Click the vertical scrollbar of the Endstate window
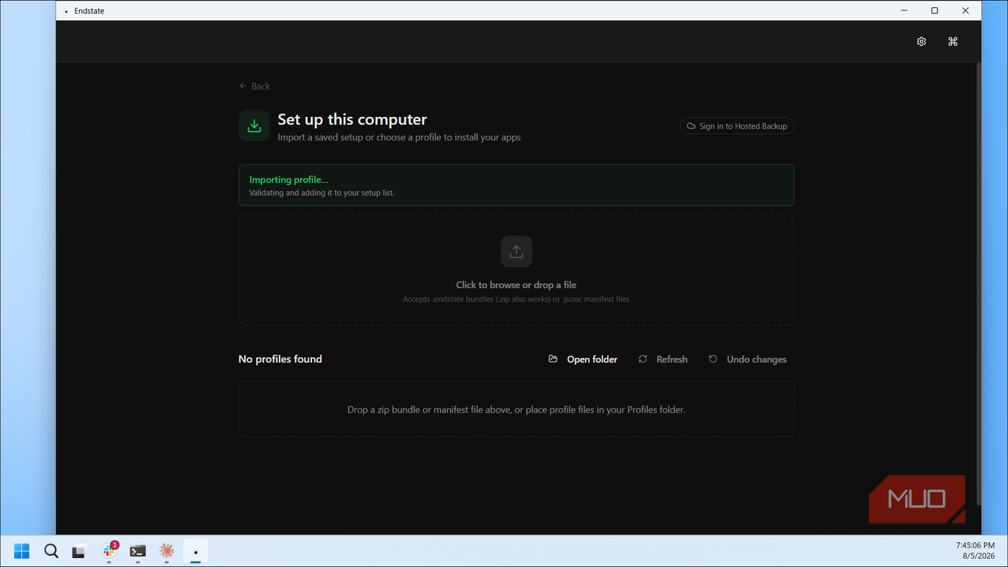The image size is (1008, 567). [x=978, y=284]
